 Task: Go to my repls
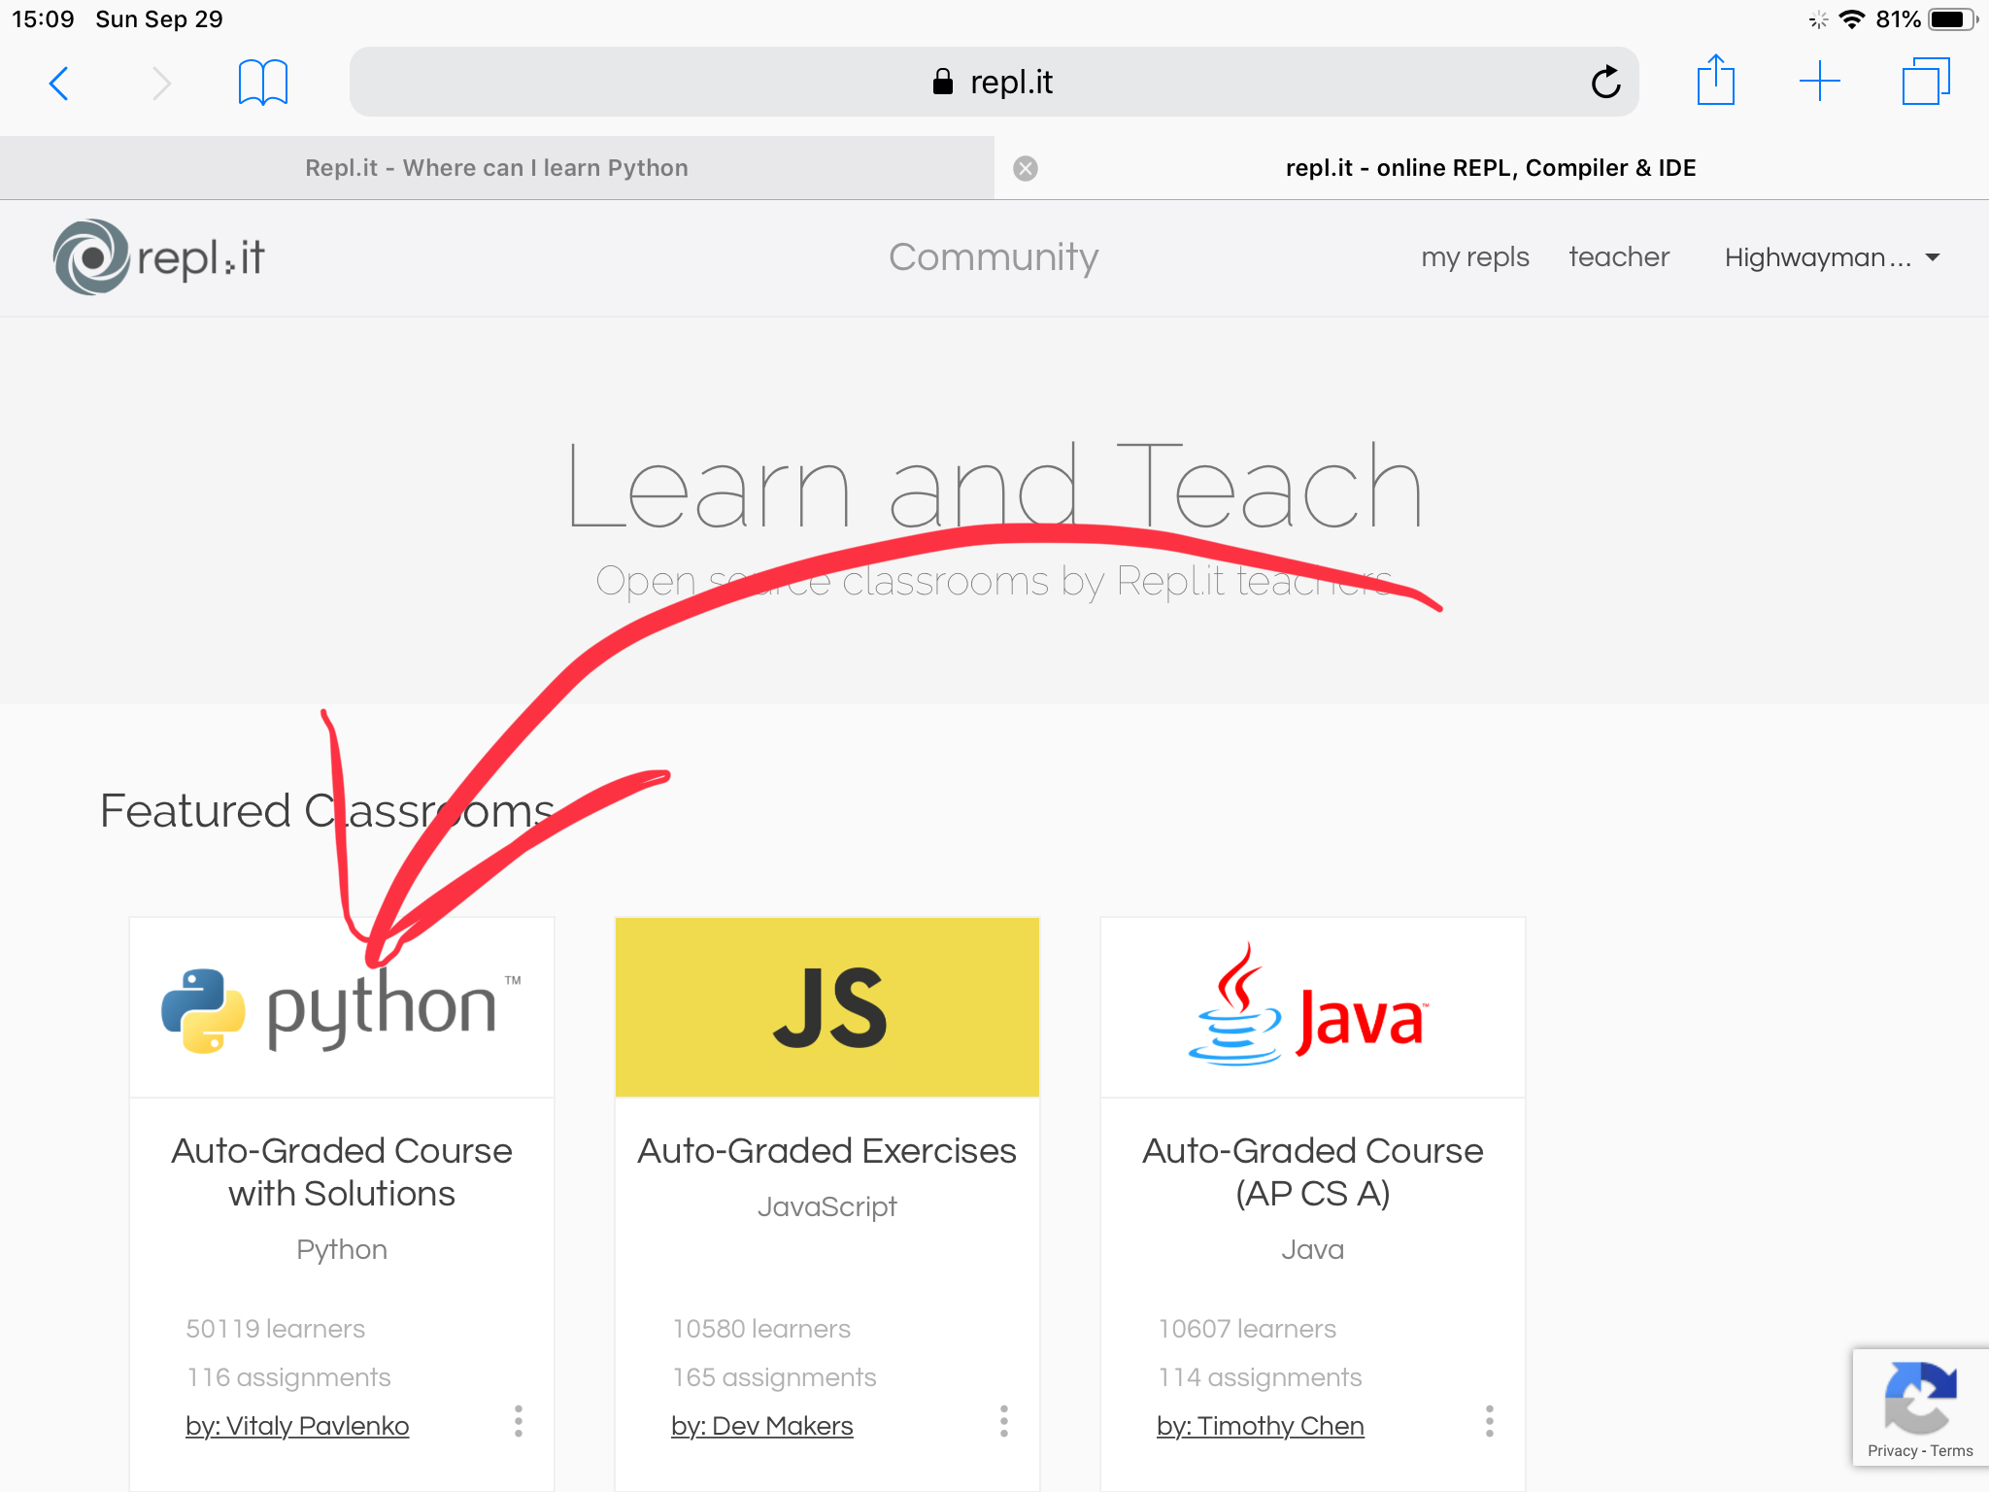[1474, 257]
